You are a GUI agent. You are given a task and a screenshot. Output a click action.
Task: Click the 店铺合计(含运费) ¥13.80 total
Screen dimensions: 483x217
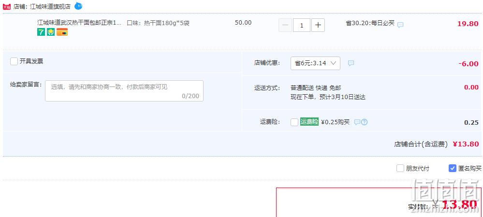436,144
